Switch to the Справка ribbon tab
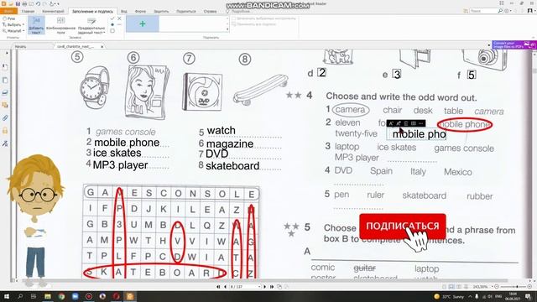The width and height of the screenshot is (537, 302). 211,11
